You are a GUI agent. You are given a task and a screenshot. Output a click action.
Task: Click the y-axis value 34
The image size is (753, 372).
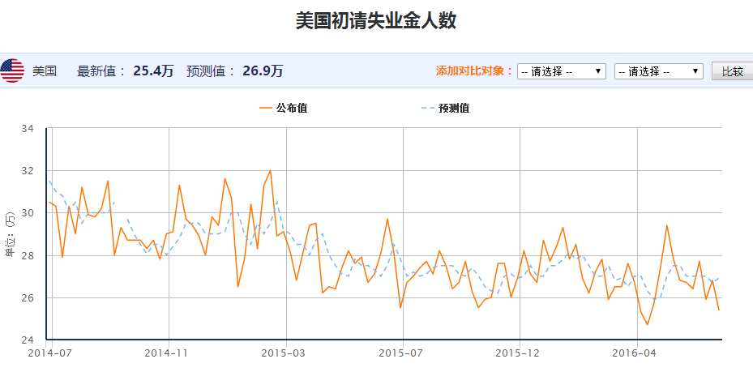[28, 128]
